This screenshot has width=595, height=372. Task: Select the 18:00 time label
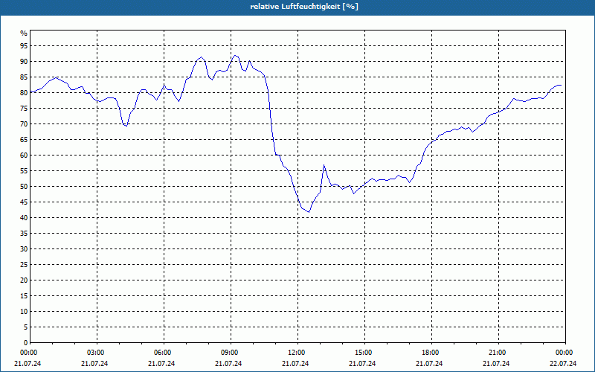point(432,353)
